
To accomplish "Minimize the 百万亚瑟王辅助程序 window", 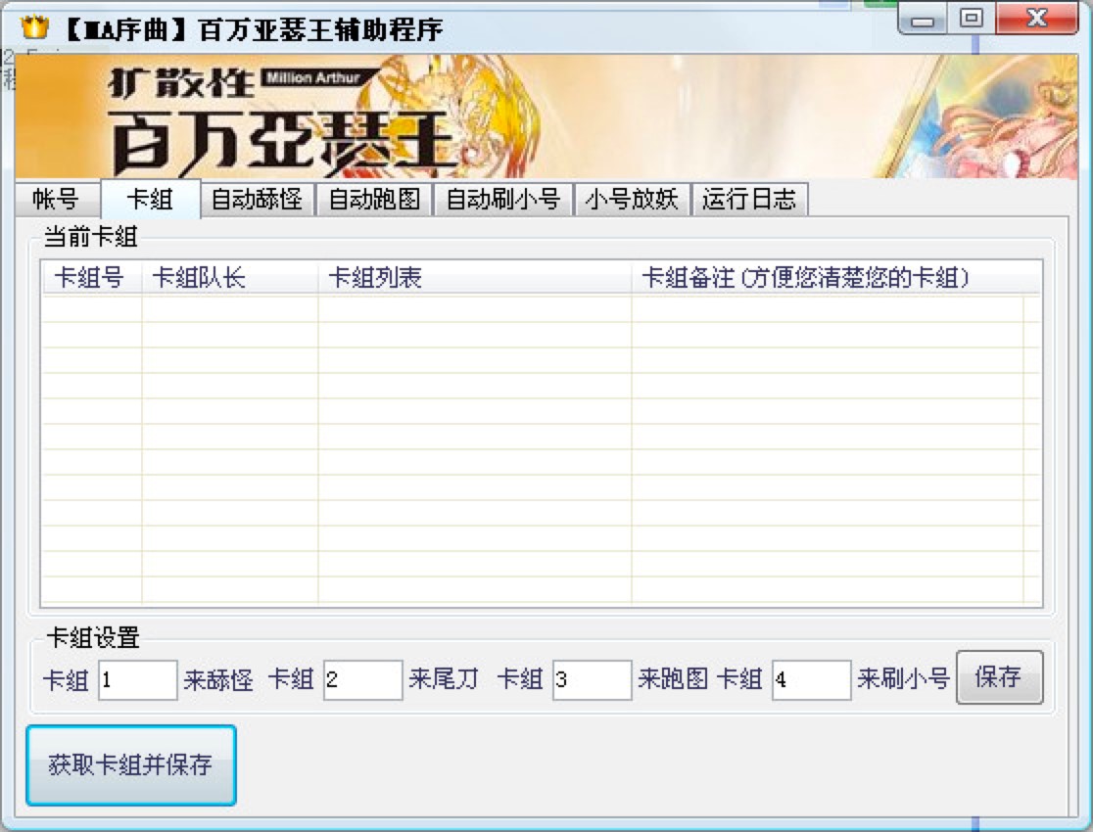I will (923, 19).
